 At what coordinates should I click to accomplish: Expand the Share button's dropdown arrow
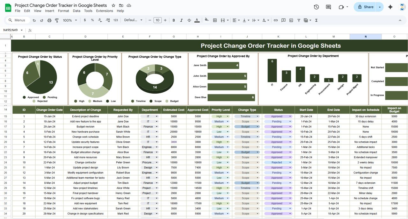point(379,7)
